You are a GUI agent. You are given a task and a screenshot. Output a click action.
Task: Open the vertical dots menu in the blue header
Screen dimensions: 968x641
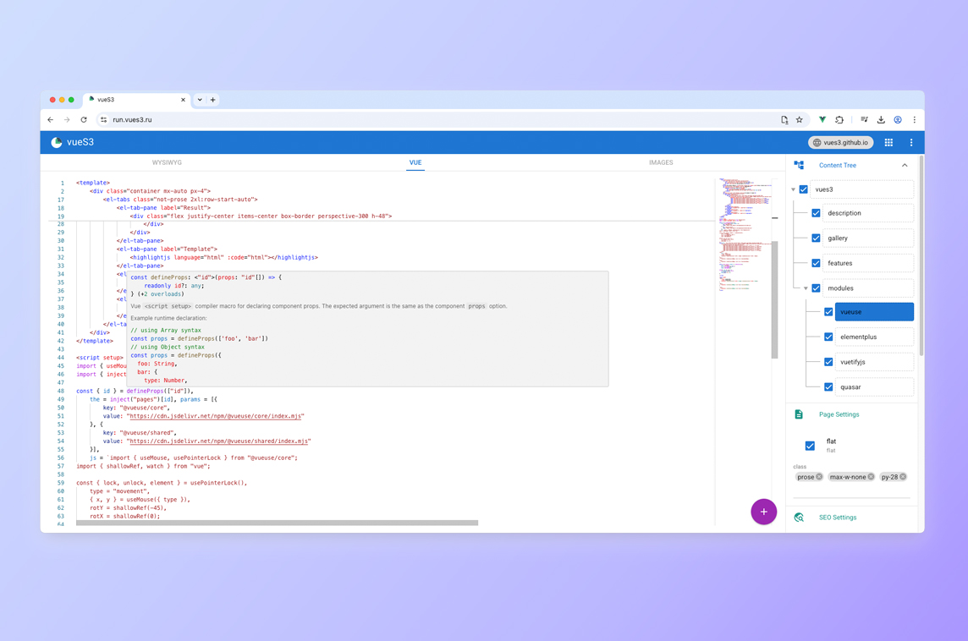click(911, 143)
